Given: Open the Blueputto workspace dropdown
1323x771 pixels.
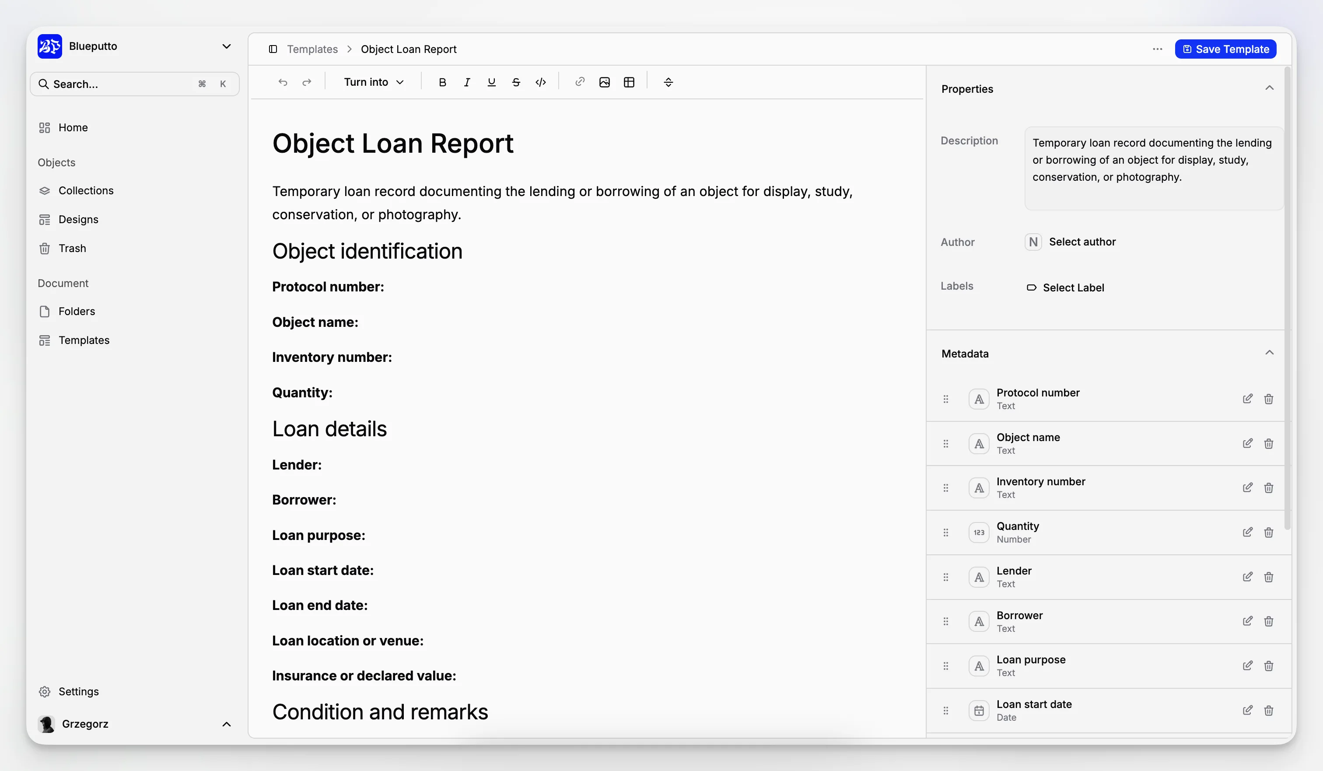Looking at the screenshot, I should point(226,46).
